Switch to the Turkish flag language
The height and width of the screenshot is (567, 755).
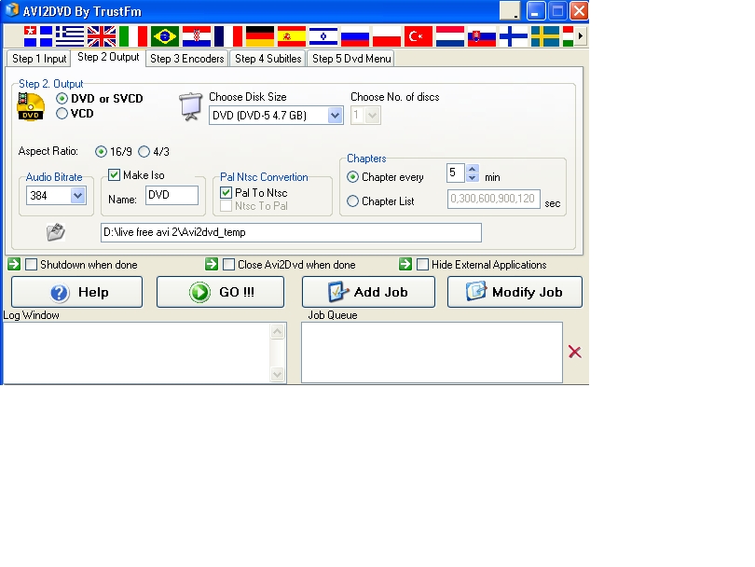419,36
